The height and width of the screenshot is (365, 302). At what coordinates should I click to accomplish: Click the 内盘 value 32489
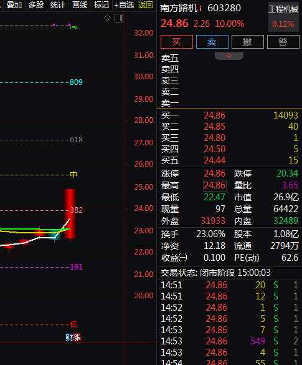pos(286,221)
